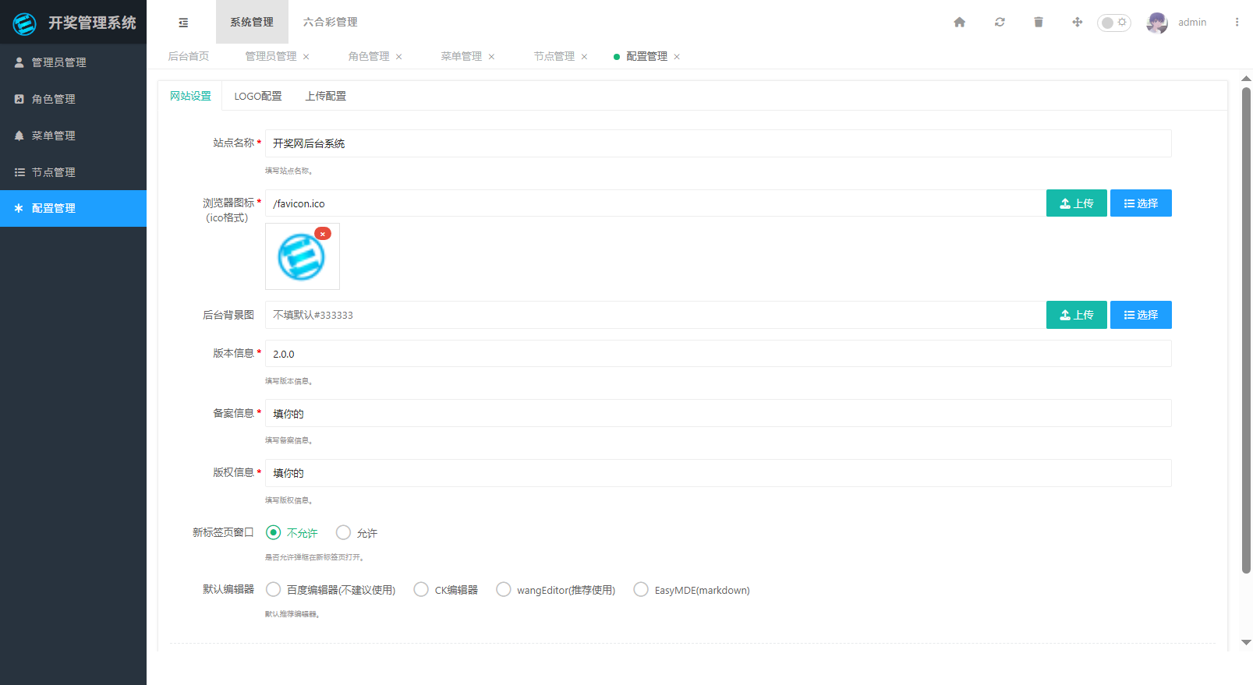The height and width of the screenshot is (685, 1253).
Task: Click the favicon preview thumbnail
Action: [302, 256]
